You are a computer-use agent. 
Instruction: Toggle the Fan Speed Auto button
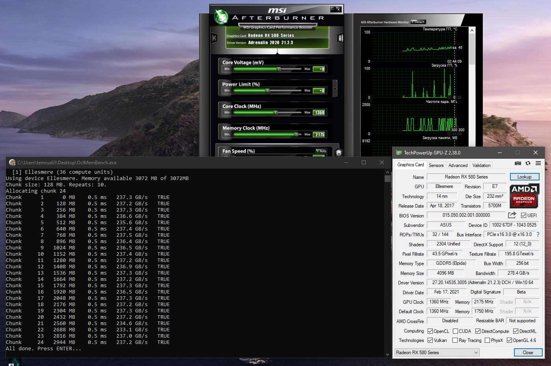tap(321, 151)
